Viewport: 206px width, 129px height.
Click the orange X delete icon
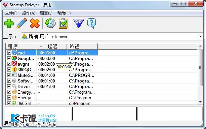click(x=35, y=23)
